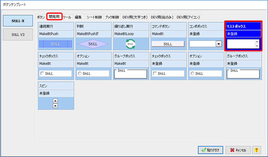
Task: Open the シート制御 tab
Action: tap(94, 17)
